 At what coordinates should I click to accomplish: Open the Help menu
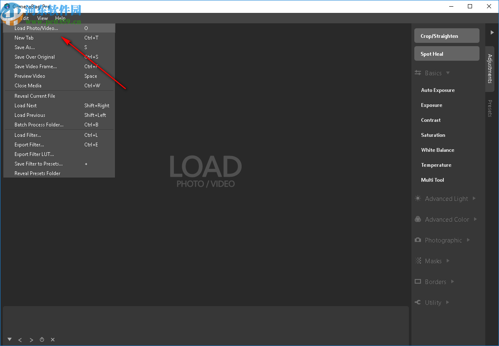(60, 18)
